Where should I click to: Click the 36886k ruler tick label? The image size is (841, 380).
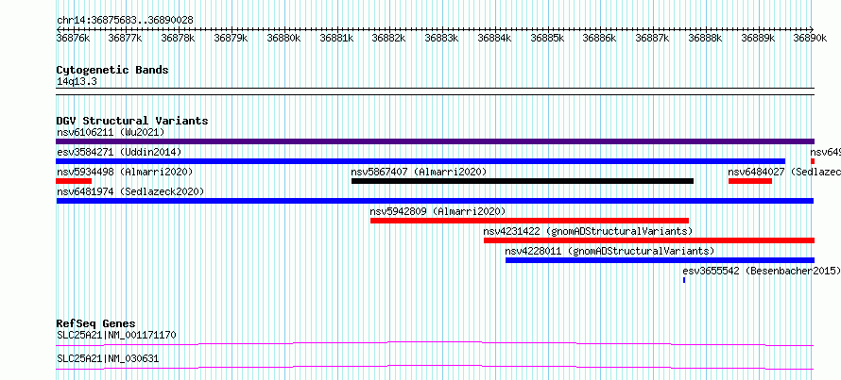point(599,38)
